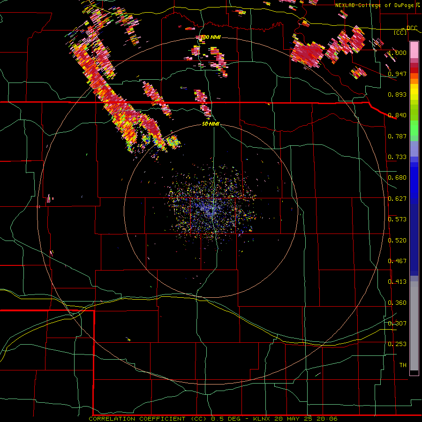Pick the pink segment of color bar

click(x=414, y=50)
